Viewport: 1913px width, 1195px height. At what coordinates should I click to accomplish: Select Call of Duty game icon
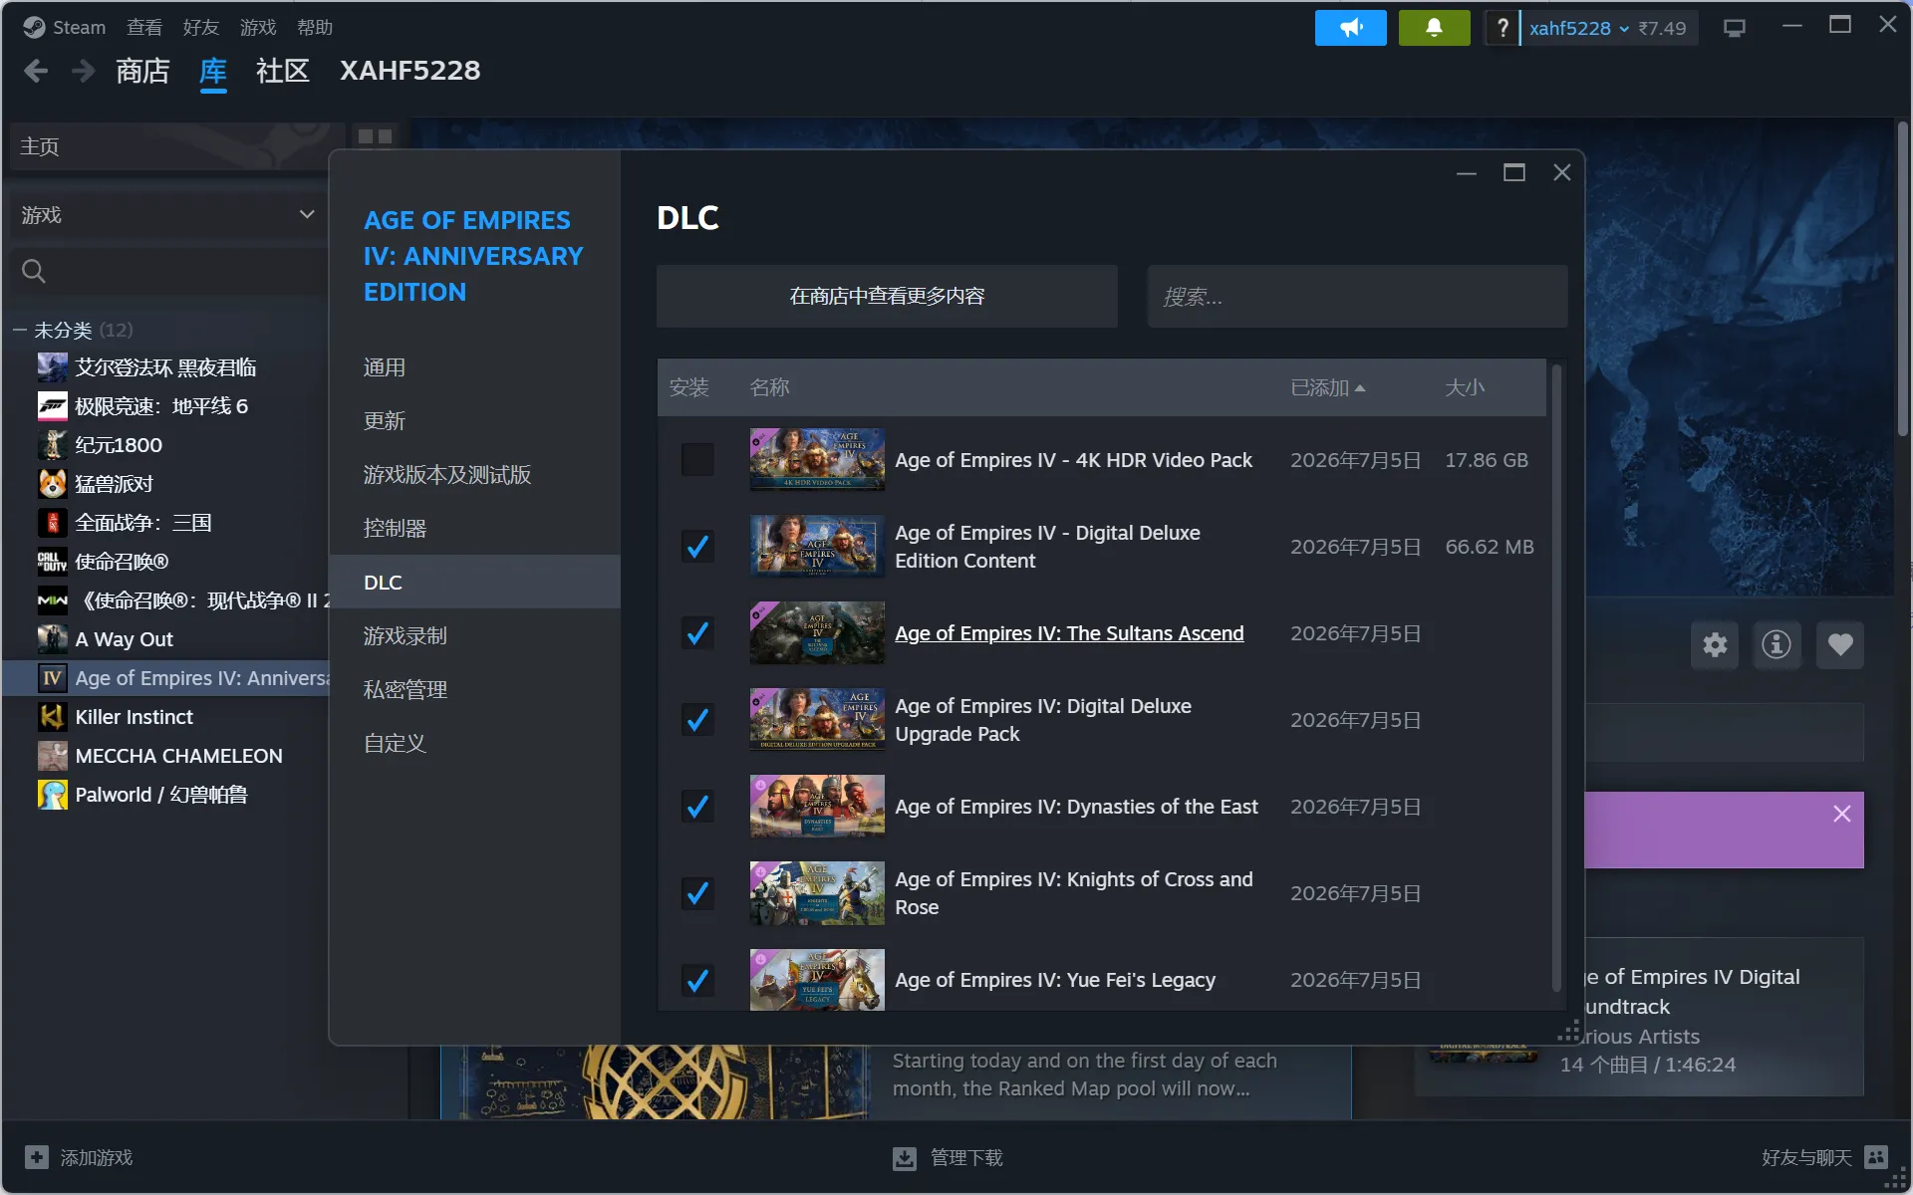pyautogui.click(x=53, y=562)
